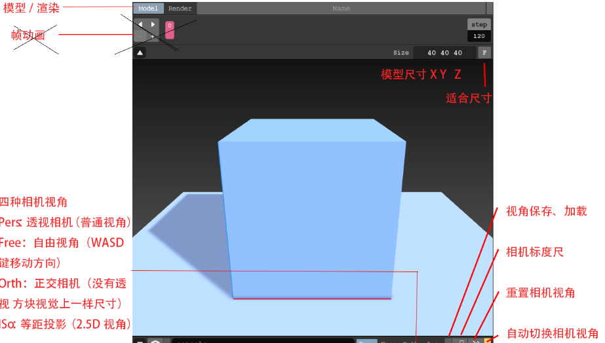Collapse the panel with the white triangle
605x343 pixels.
tap(140, 52)
